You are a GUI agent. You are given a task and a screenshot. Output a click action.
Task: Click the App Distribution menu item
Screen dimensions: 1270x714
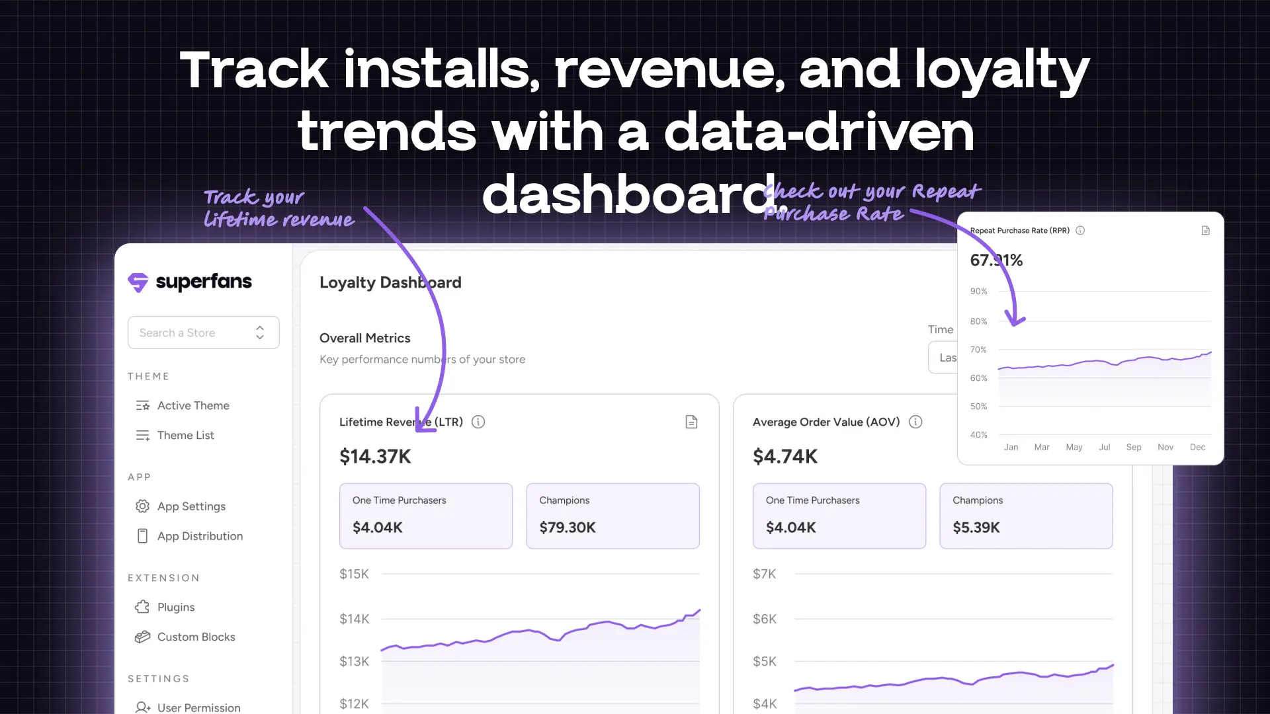click(200, 535)
